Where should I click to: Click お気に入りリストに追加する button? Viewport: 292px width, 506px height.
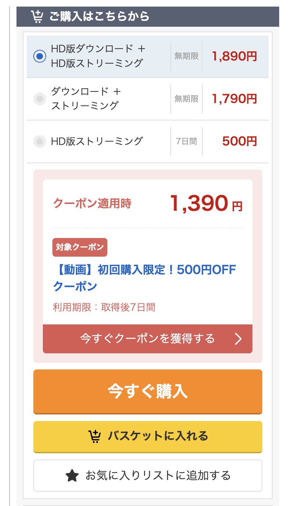coord(148,476)
